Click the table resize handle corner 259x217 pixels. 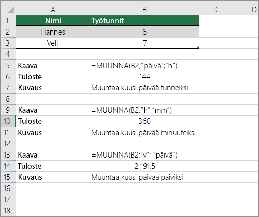click(x=198, y=48)
